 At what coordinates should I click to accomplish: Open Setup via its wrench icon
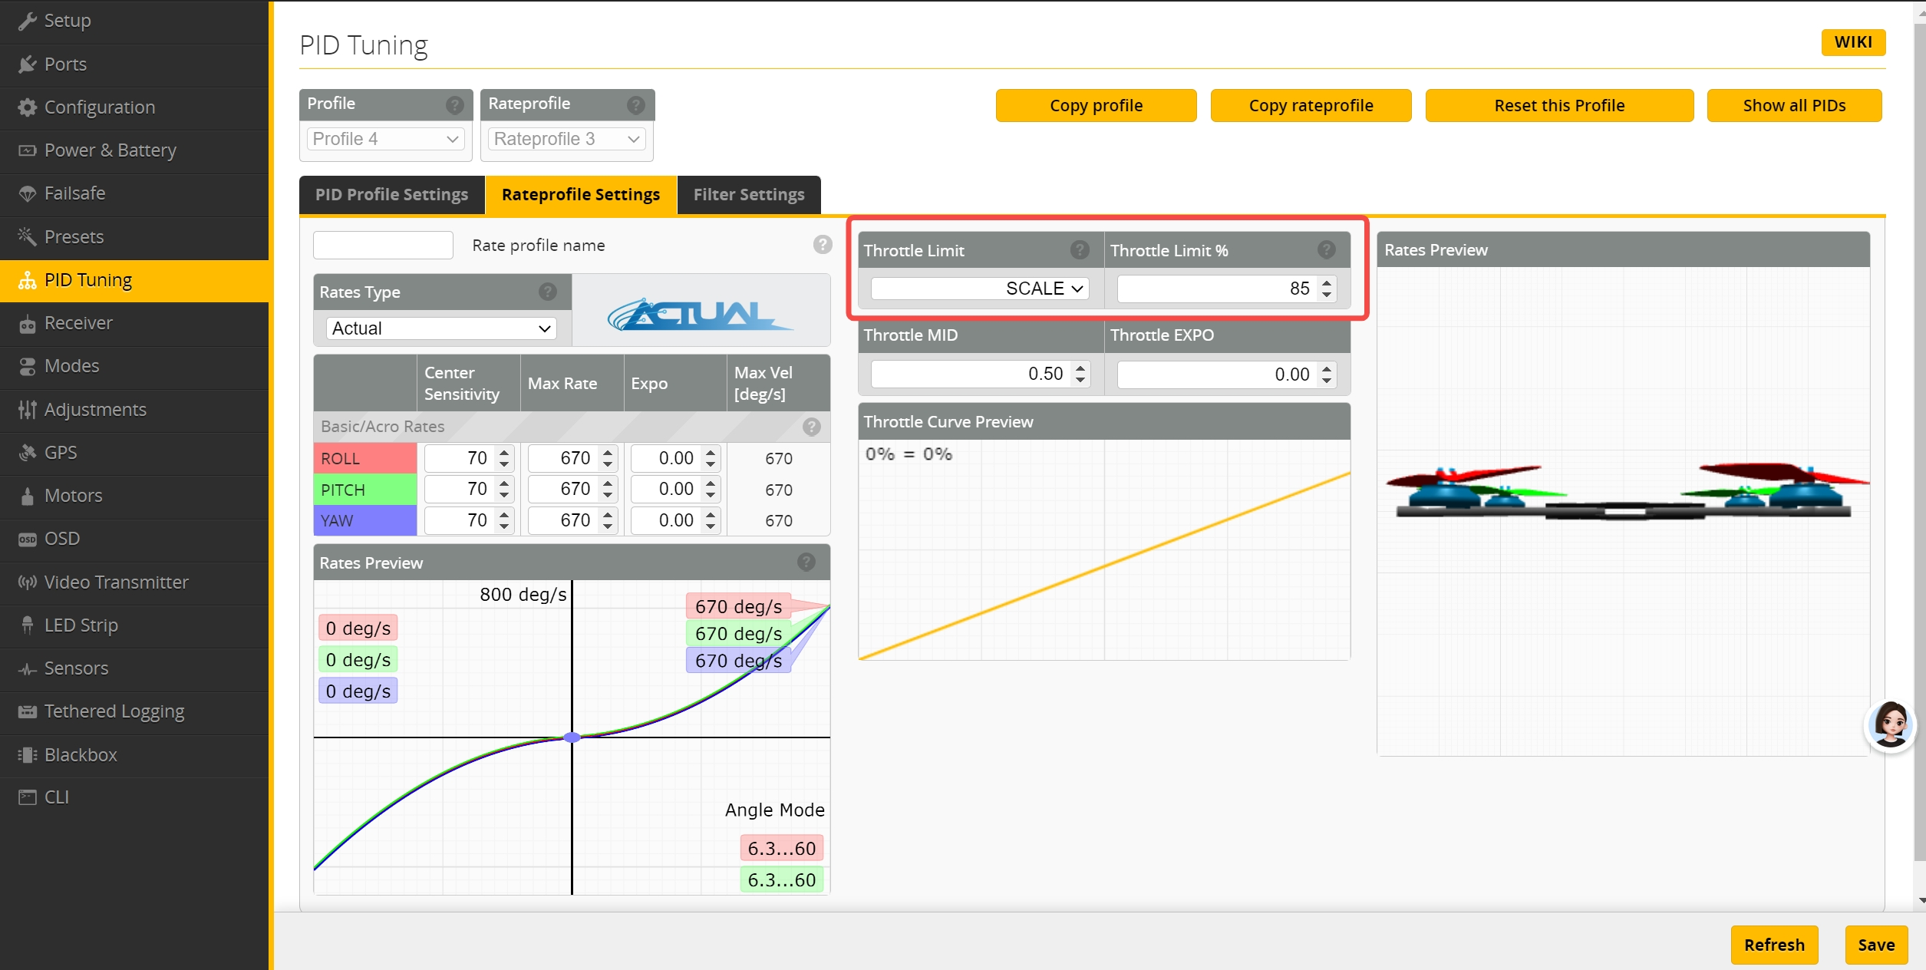28,21
